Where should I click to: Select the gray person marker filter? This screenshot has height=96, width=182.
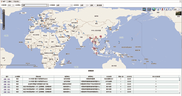(x=167, y=9)
